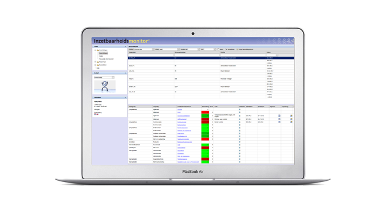Collapse the Bedrijf panel using its header arrow

[x=125, y=73]
